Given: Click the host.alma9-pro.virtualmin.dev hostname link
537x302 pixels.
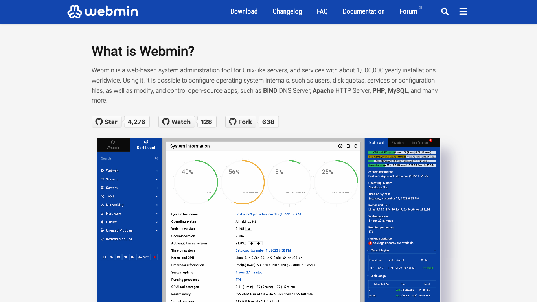Looking at the screenshot, I should click(268, 214).
